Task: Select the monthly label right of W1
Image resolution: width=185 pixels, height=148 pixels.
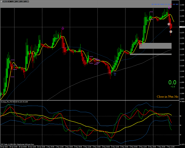Action: pyautogui.click(x=177, y=4)
